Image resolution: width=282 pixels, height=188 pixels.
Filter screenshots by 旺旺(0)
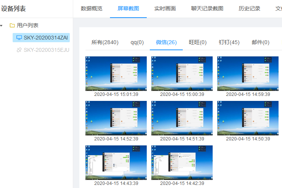198,42
